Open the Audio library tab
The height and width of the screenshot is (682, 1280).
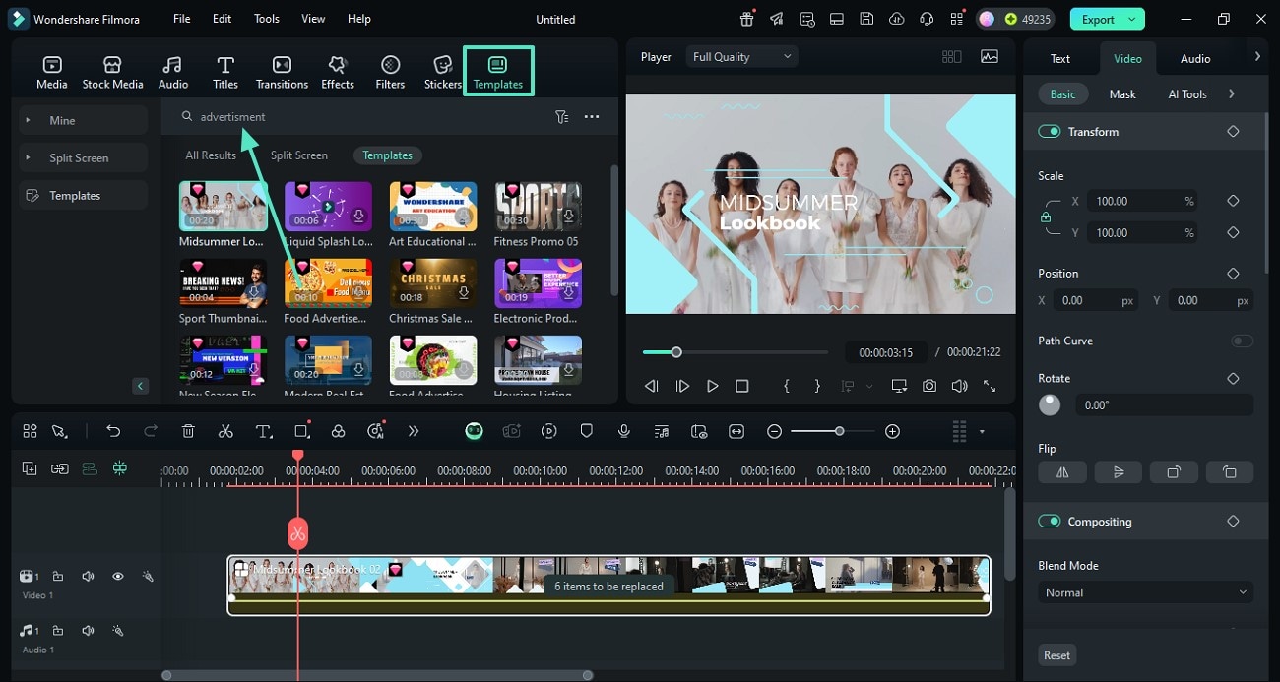coord(173,72)
